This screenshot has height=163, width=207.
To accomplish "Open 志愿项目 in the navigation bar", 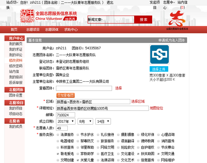I will (x=32, y=30).
